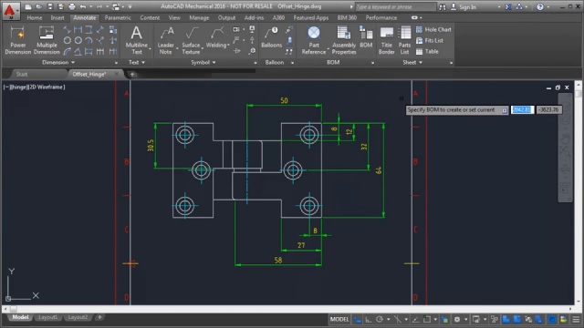Toggle hardware acceleration blue circle icon

(x=552, y=320)
